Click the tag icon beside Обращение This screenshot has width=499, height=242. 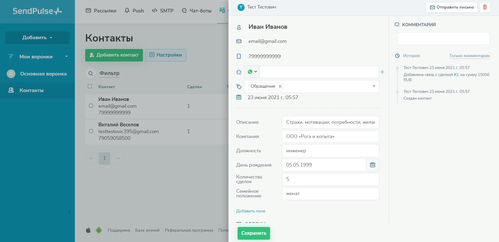click(239, 87)
